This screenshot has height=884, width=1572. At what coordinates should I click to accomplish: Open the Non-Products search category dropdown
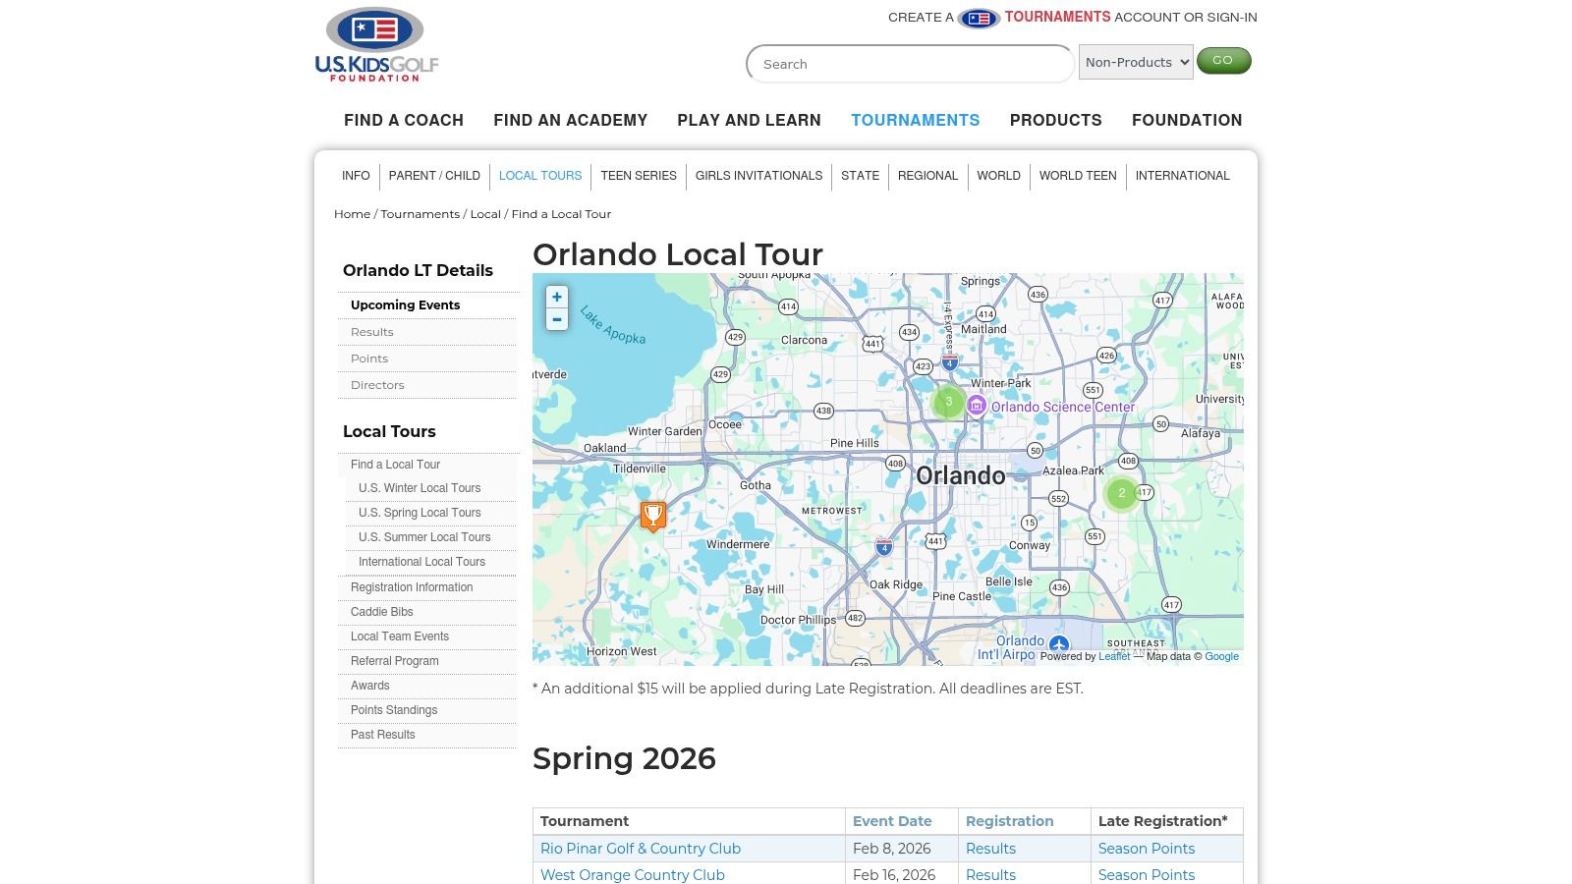pyautogui.click(x=1136, y=62)
